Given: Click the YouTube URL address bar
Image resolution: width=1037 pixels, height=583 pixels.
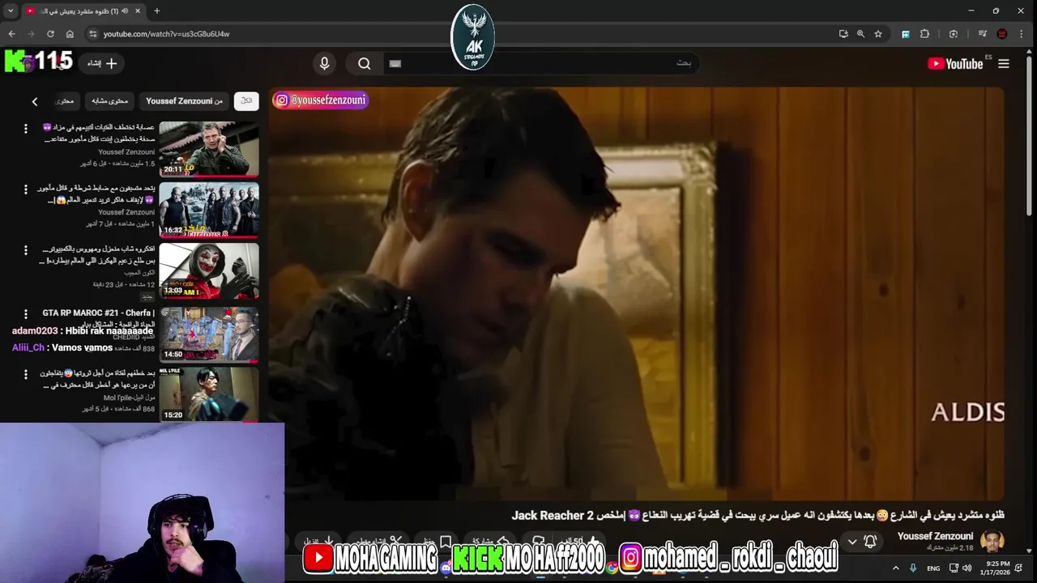Looking at the screenshot, I should point(462,34).
